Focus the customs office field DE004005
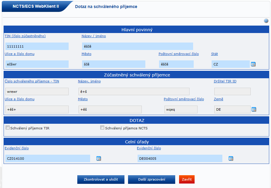The image size is (271, 188). point(180,159)
